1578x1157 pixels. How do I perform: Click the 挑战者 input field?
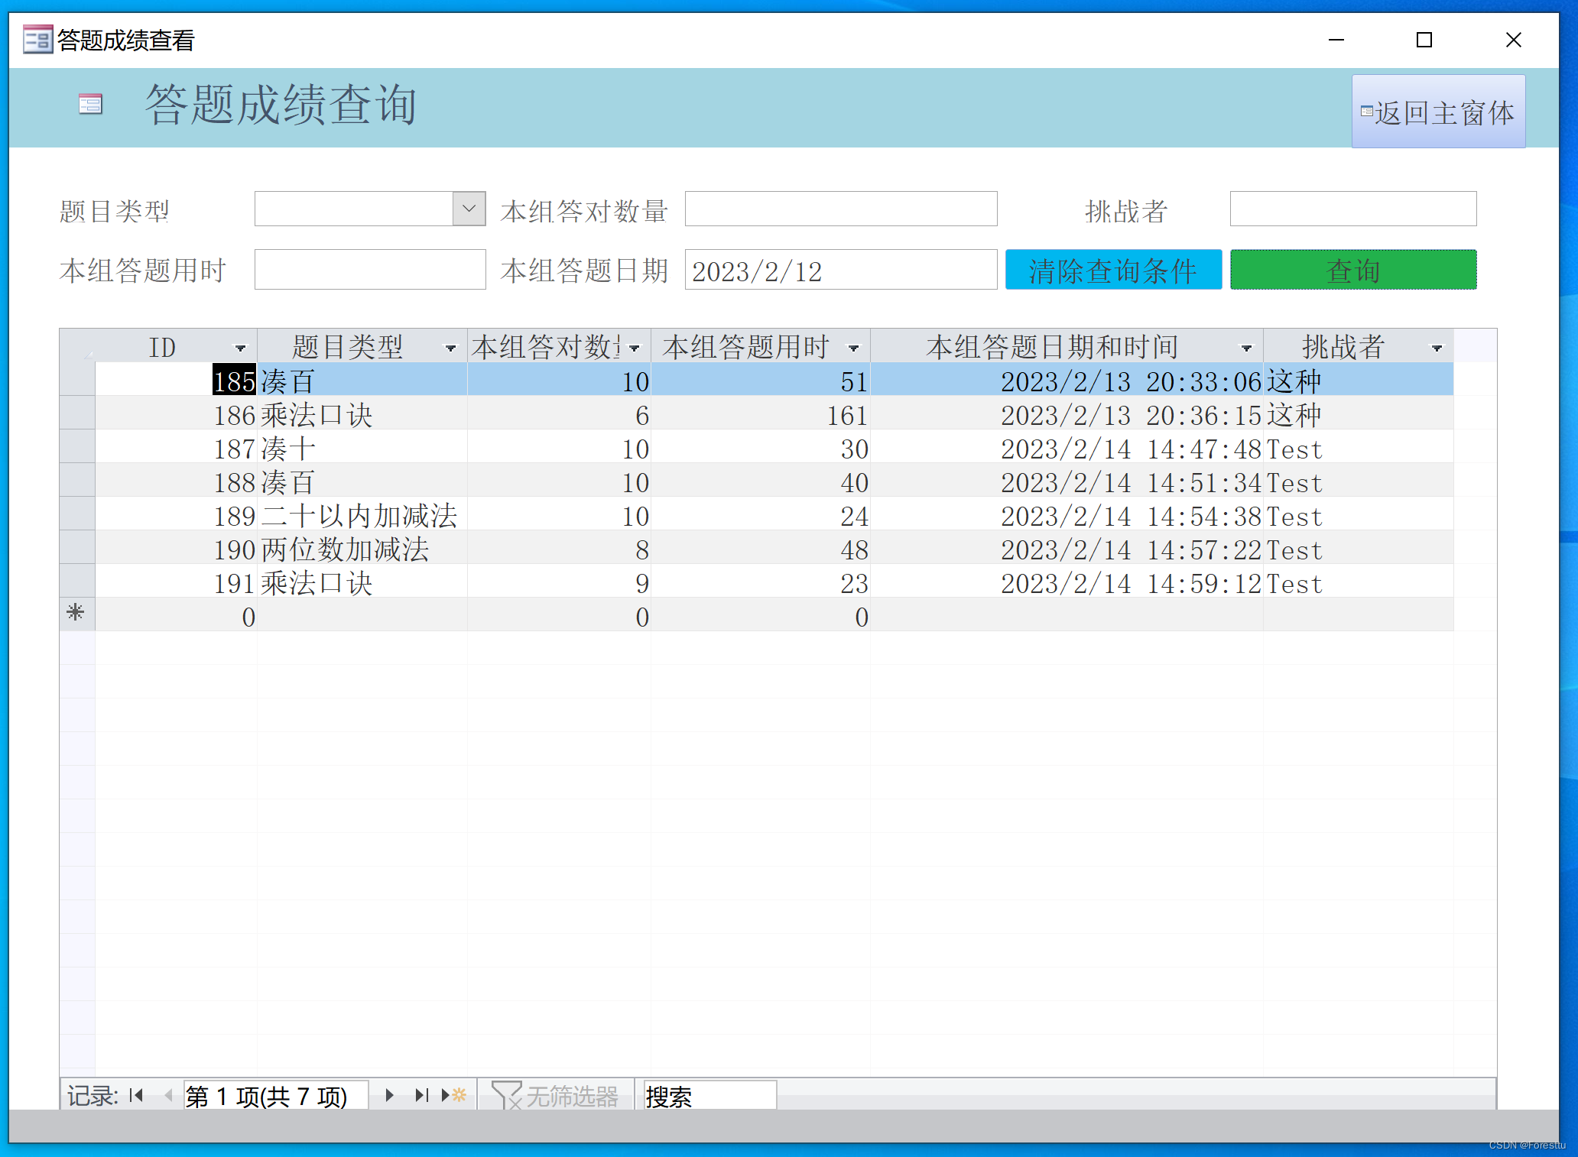tap(1353, 209)
